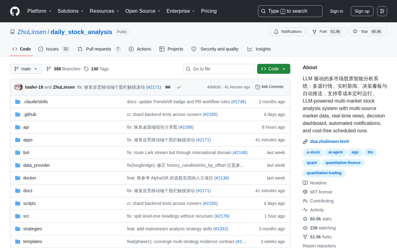Click the docker folder icon
The image size is (397, 248).
point(18,178)
